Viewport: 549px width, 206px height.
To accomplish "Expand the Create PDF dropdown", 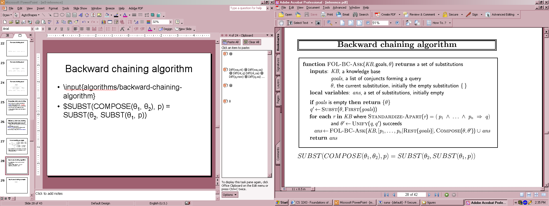I will pos(399,14).
